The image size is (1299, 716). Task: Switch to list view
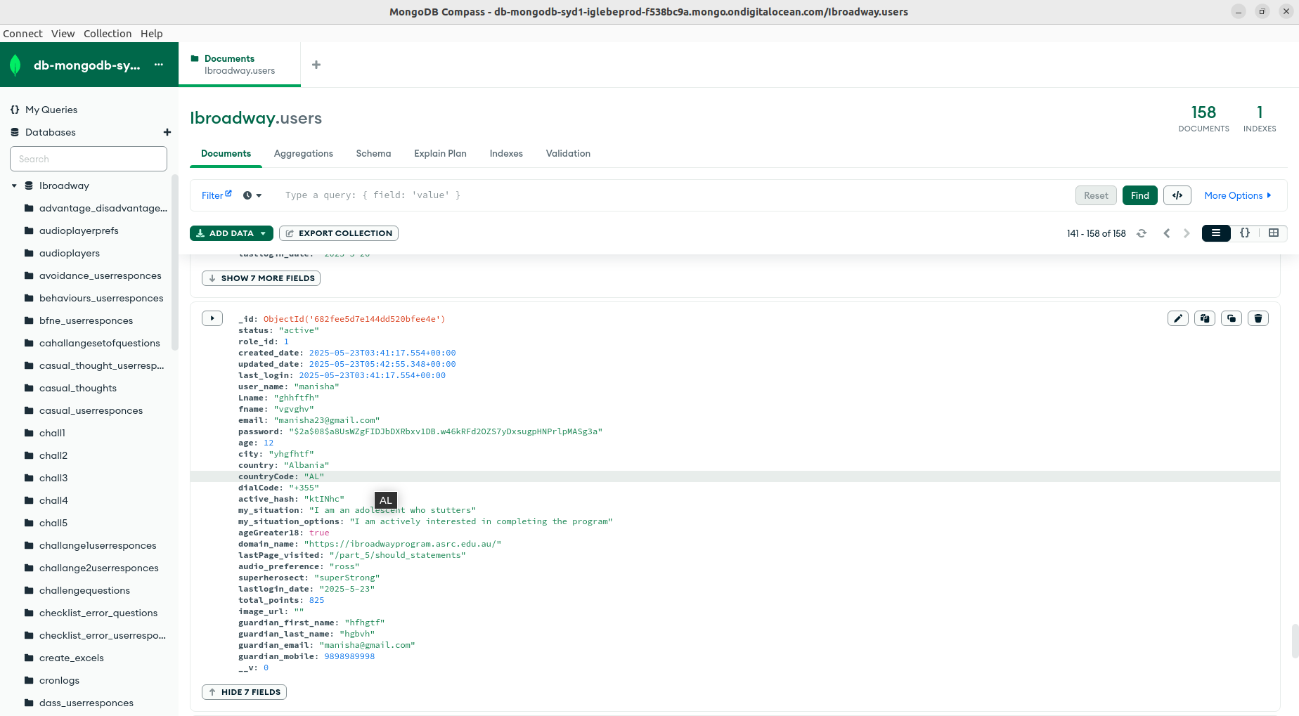click(1216, 233)
